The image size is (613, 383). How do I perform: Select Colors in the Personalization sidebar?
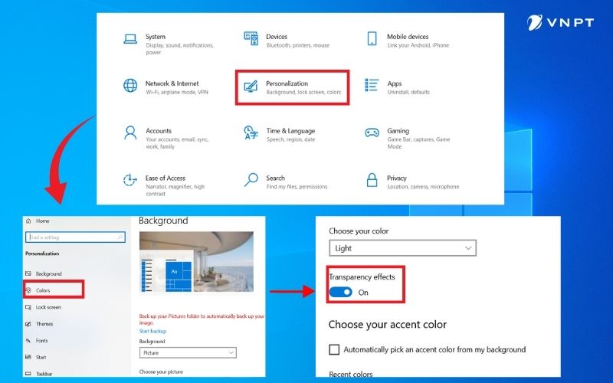coord(43,290)
